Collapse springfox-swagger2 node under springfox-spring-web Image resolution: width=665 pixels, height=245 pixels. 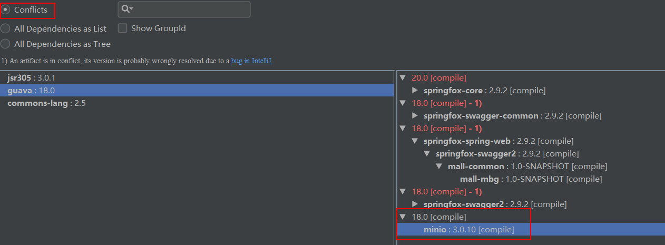tap(428, 153)
